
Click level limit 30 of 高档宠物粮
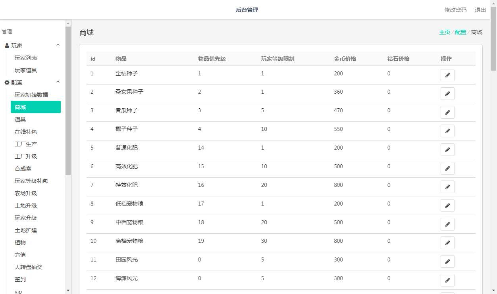click(264, 241)
